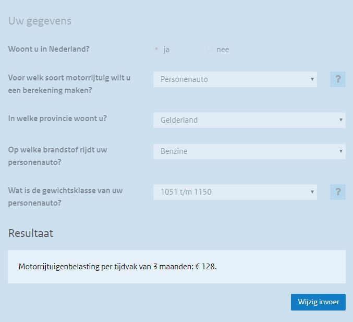
Task: Expand the Gelderland province dropdown
Action: click(x=249, y=120)
